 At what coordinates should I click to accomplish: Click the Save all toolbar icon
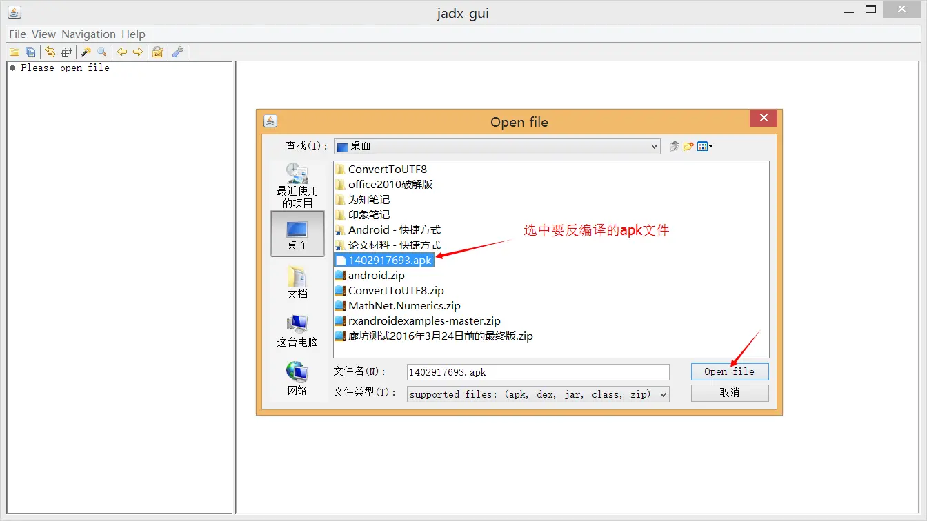[x=30, y=52]
